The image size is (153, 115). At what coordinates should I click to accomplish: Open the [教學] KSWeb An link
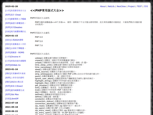point(13,65)
